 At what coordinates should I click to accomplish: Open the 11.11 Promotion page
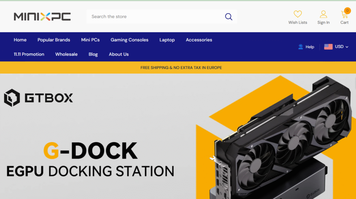click(29, 54)
